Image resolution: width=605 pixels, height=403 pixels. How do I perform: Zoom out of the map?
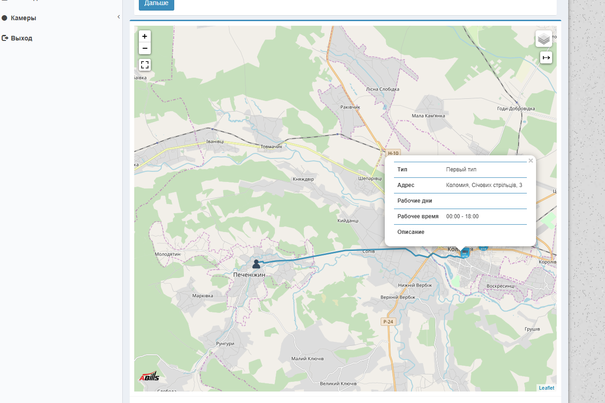[x=145, y=48]
